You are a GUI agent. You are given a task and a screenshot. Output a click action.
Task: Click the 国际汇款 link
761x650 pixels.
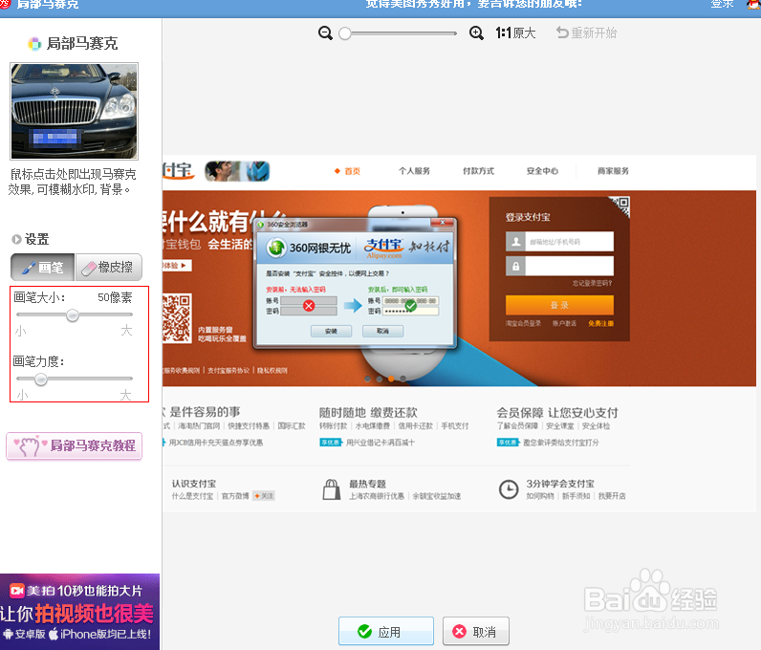[292, 425]
